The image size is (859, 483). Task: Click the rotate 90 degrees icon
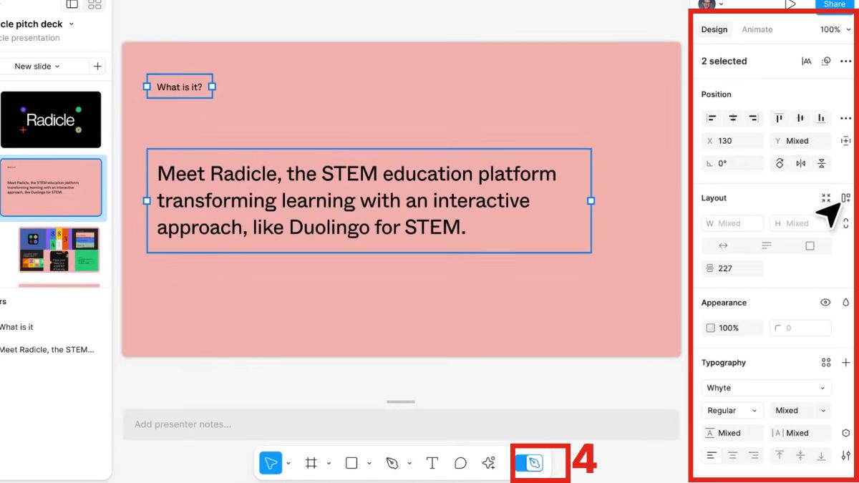point(780,163)
